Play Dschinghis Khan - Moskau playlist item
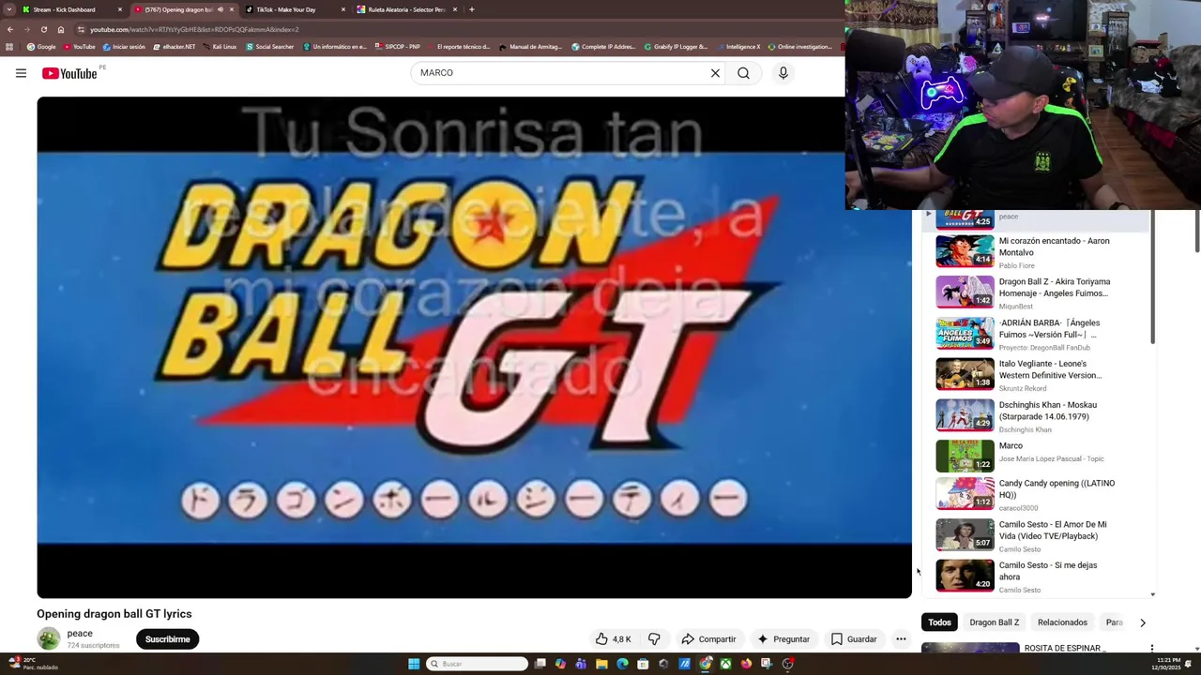This screenshot has width=1201, height=675. click(1036, 416)
